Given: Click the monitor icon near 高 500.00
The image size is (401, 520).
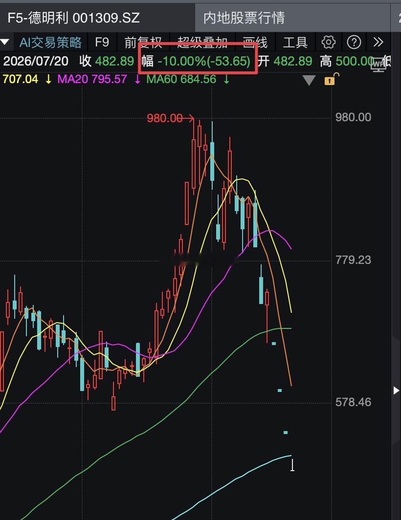Looking at the screenshot, I should [379, 65].
